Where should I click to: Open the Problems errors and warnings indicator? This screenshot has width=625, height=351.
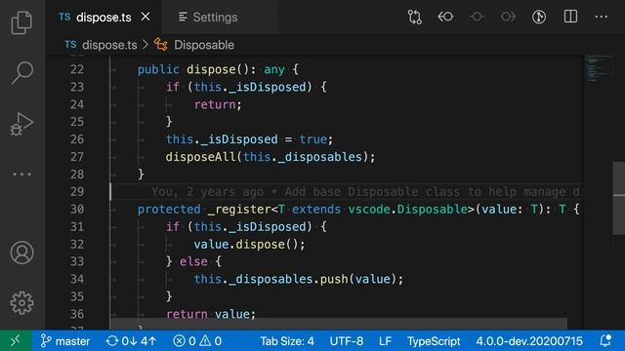click(x=197, y=341)
